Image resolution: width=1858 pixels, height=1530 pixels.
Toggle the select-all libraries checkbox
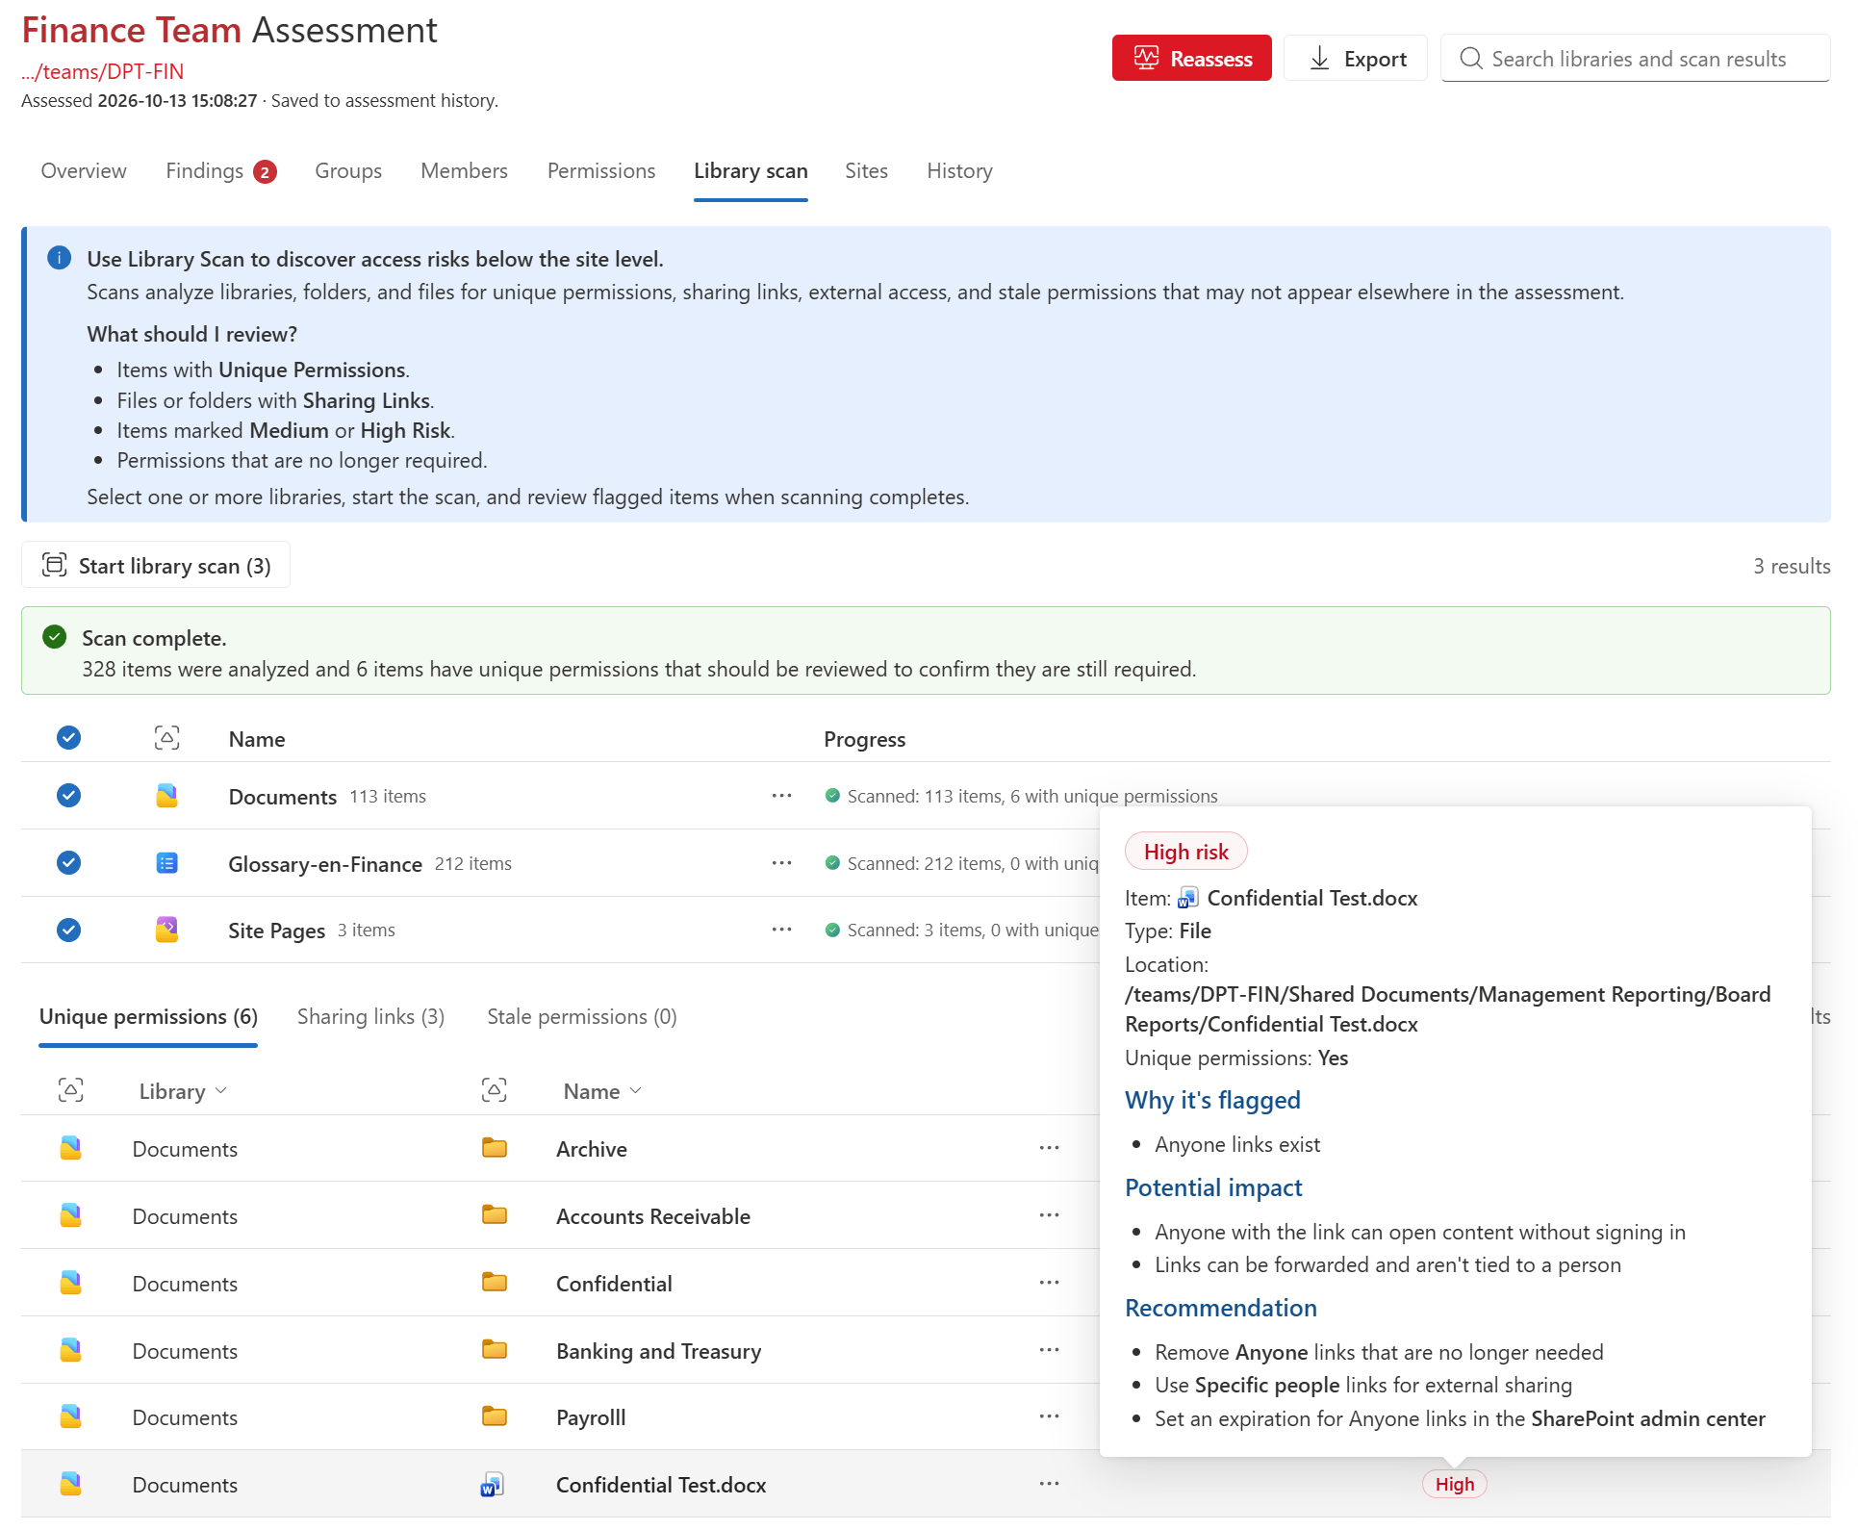[68, 738]
